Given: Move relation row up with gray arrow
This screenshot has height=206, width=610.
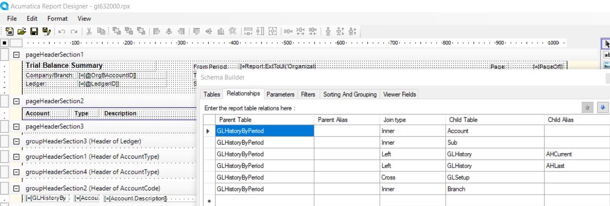Looking at the screenshot, I should click(x=587, y=107).
